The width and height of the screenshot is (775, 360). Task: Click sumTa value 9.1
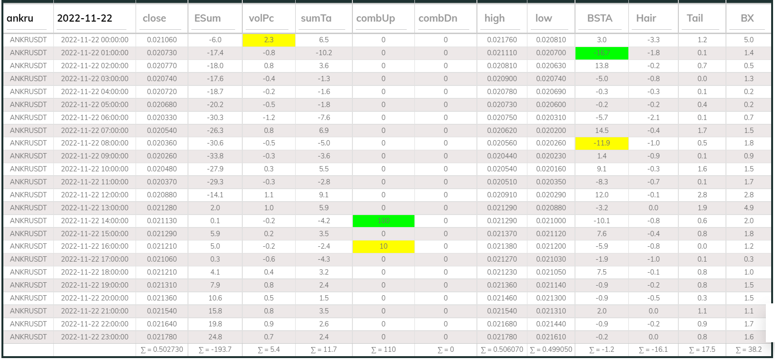tap(324, 195)
